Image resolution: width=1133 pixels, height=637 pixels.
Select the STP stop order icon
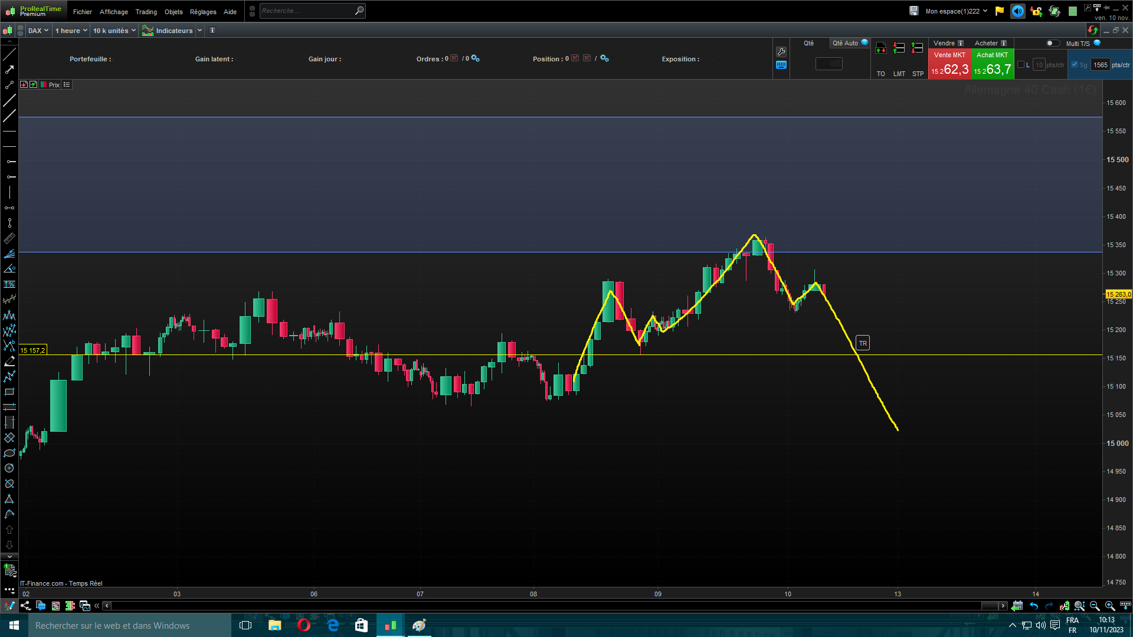(x=918, y=49)
